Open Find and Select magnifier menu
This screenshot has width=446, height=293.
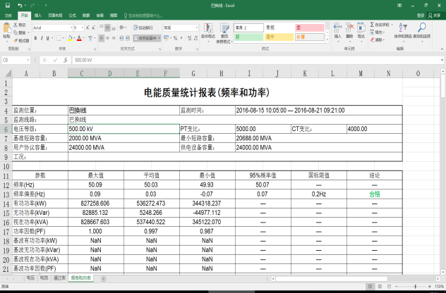click(422, 32)
